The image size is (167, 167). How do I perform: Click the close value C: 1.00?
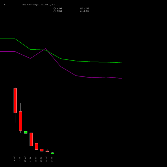point(58,9)
